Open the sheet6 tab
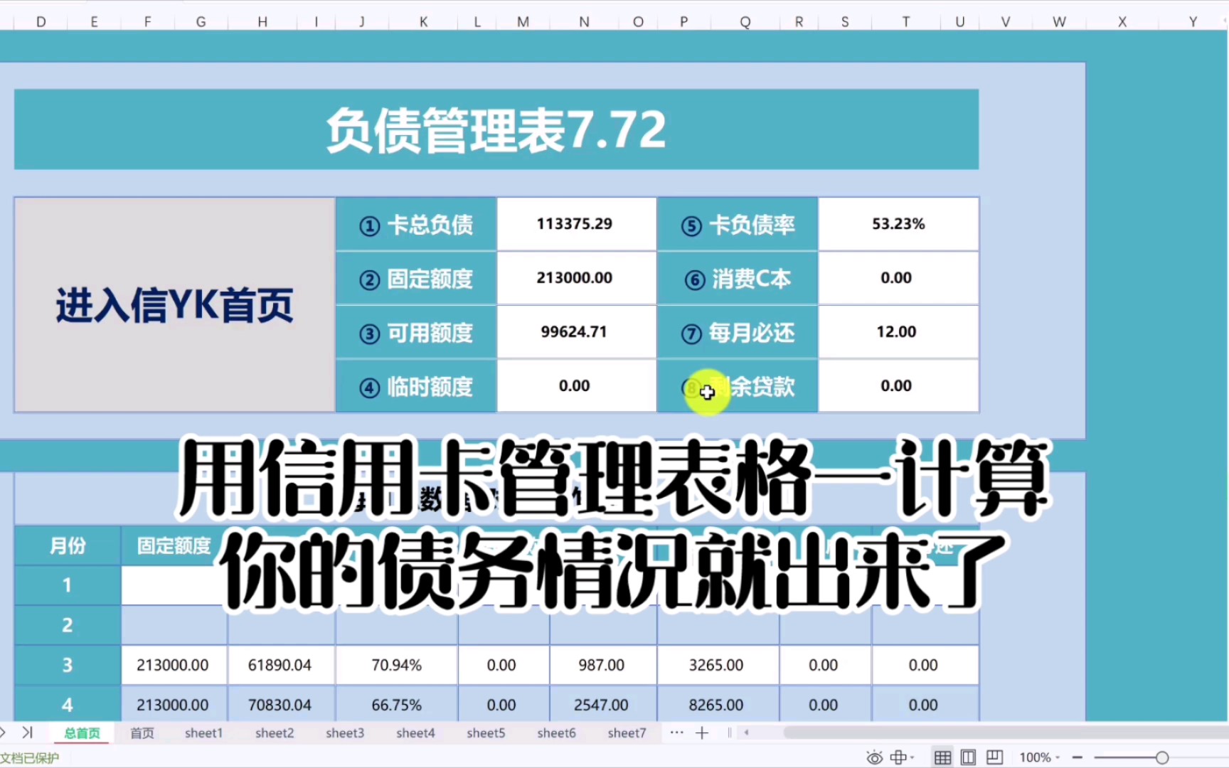 click(x=556, y=733)
